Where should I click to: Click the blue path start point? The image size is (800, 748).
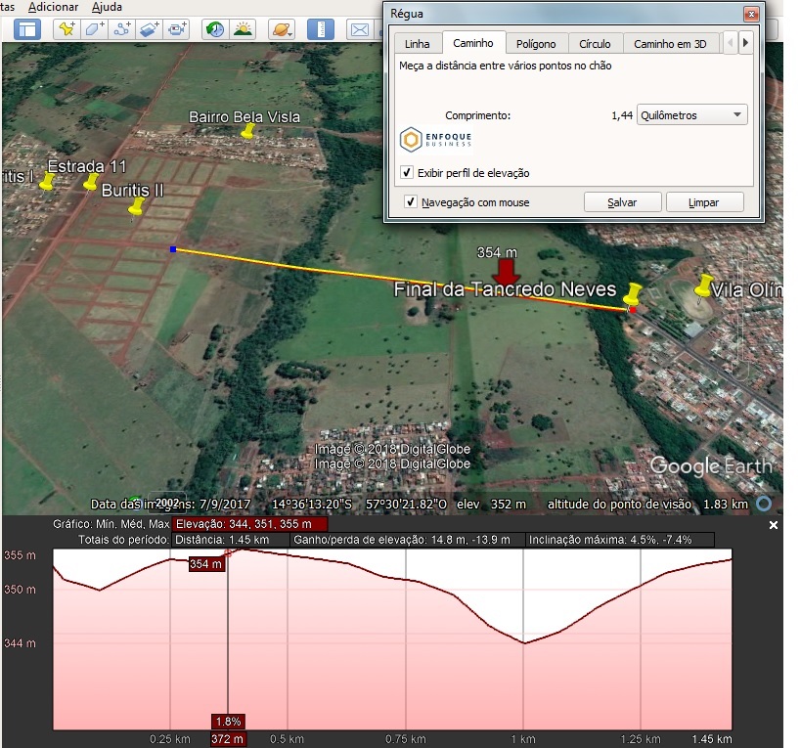(x=173, y=249)
